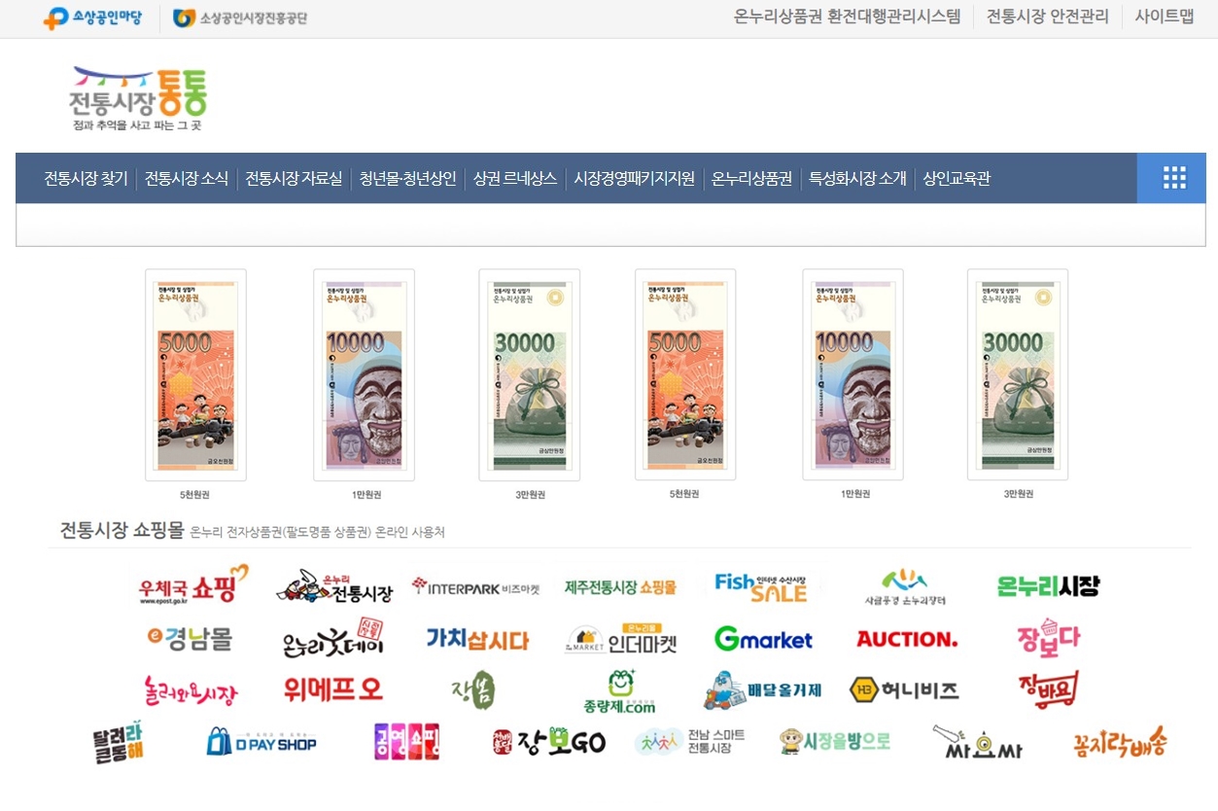Viewport: 1218px width, 811px height.
Task: Open the 시장을방으로 logo
Action: point(834,742)
